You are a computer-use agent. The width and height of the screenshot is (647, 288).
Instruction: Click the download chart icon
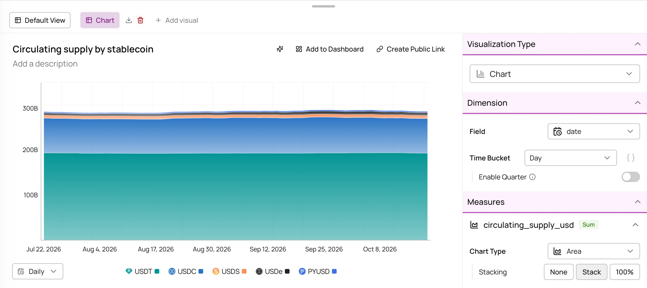[x=129, y=20]
